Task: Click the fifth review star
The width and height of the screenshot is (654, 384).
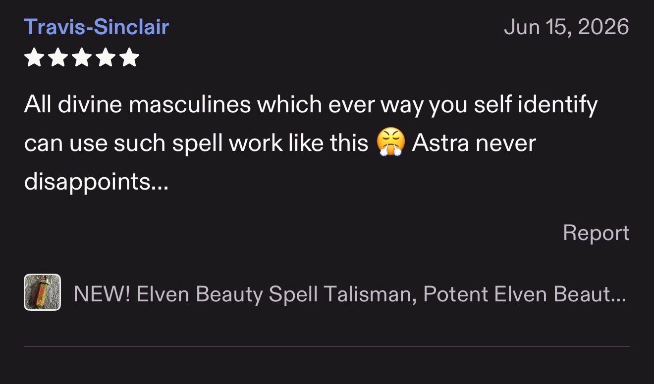Action: tap(130, 57)
